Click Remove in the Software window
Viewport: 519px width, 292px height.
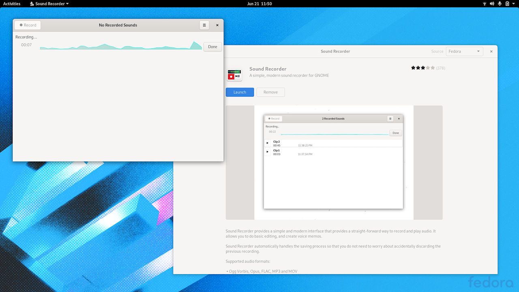click(270, 92)
